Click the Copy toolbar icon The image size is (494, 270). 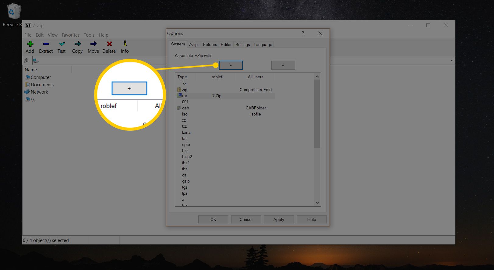(77, 44)
